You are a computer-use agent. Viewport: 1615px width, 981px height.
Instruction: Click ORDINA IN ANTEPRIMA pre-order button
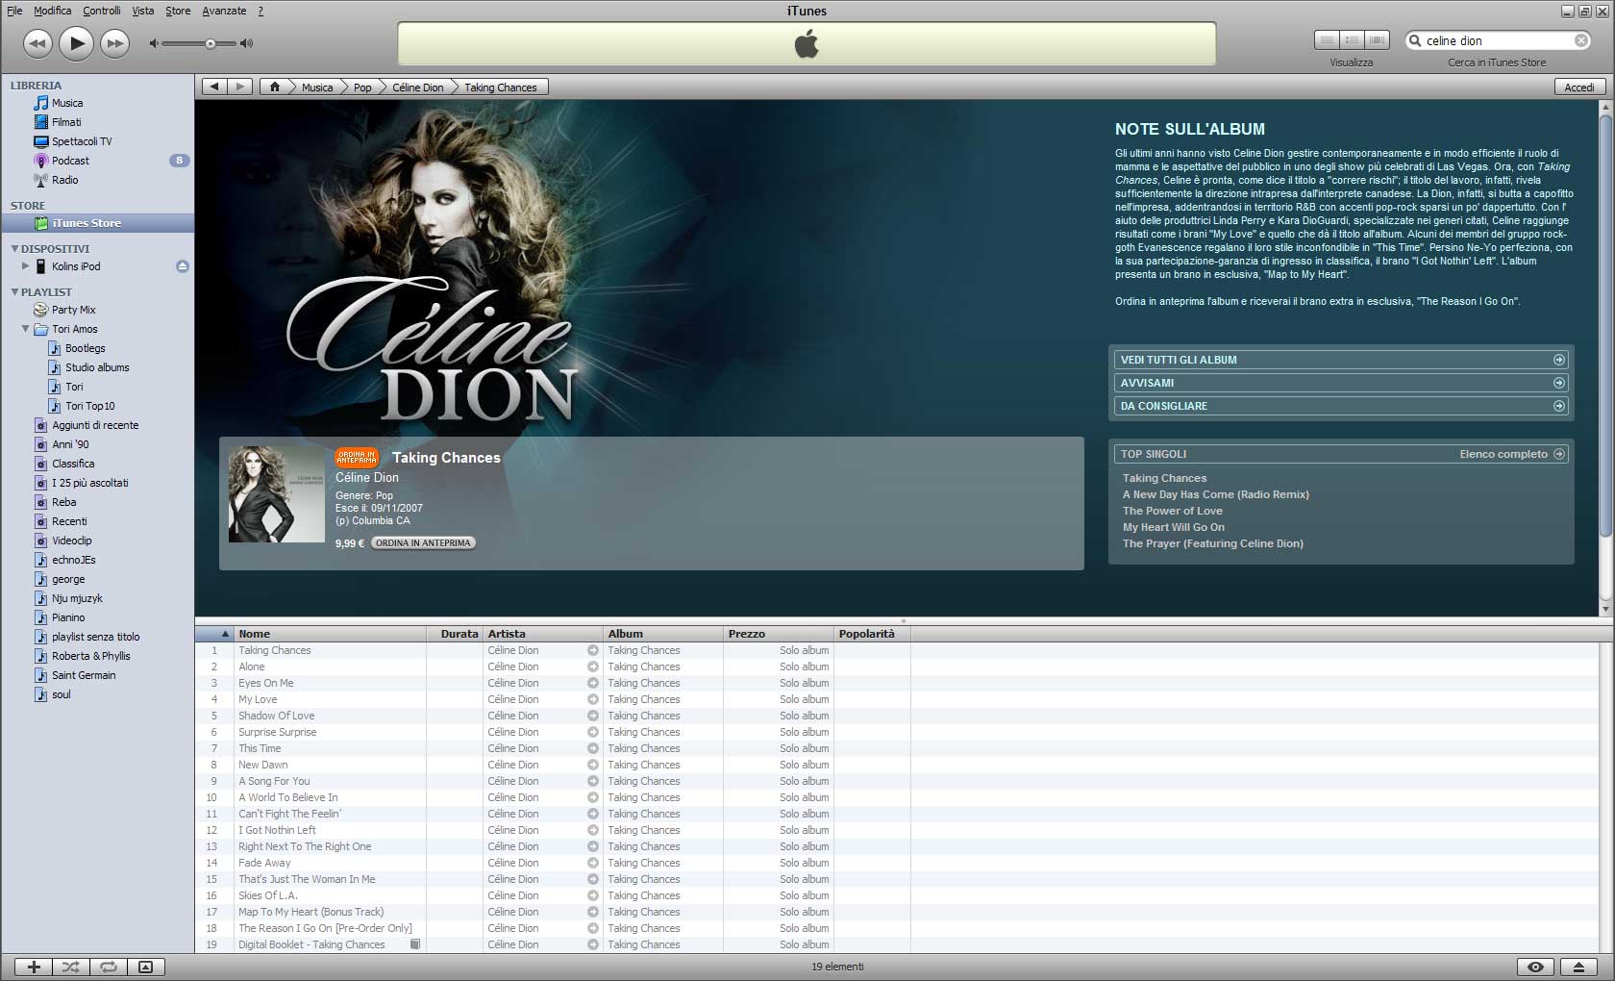pos(423,543)
